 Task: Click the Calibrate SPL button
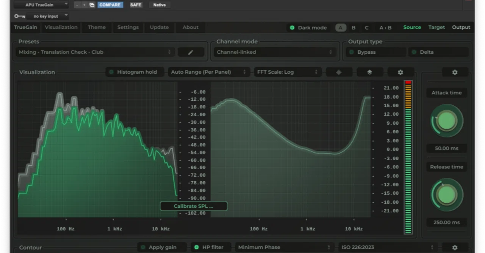pyautogui.click(x=194, y=206)
